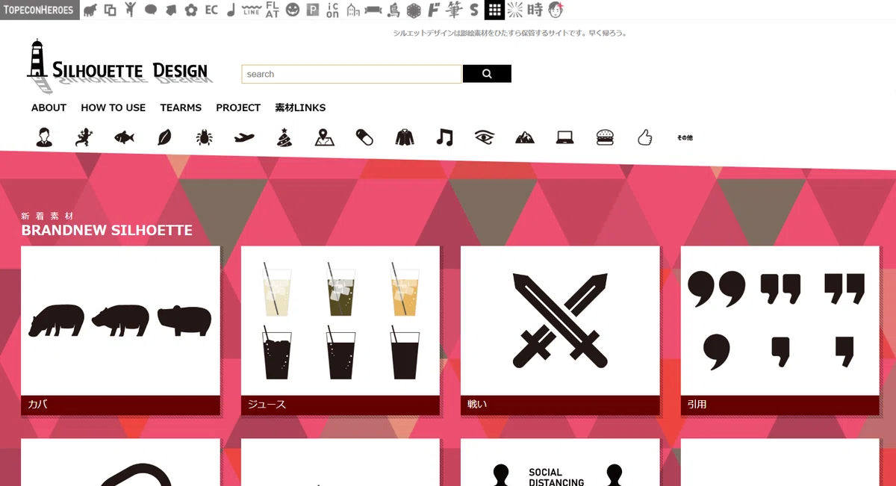The width and height of the screenshot is (896, 486).
Task: Focus the search input field
Action: coord(352,74)
